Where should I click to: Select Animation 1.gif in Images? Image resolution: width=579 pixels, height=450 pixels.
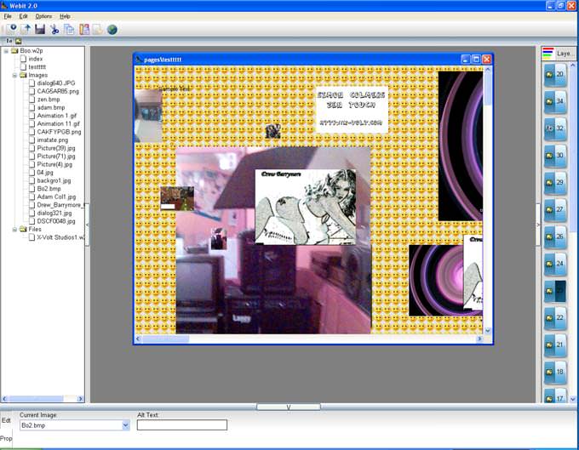(x=57, y=116)
